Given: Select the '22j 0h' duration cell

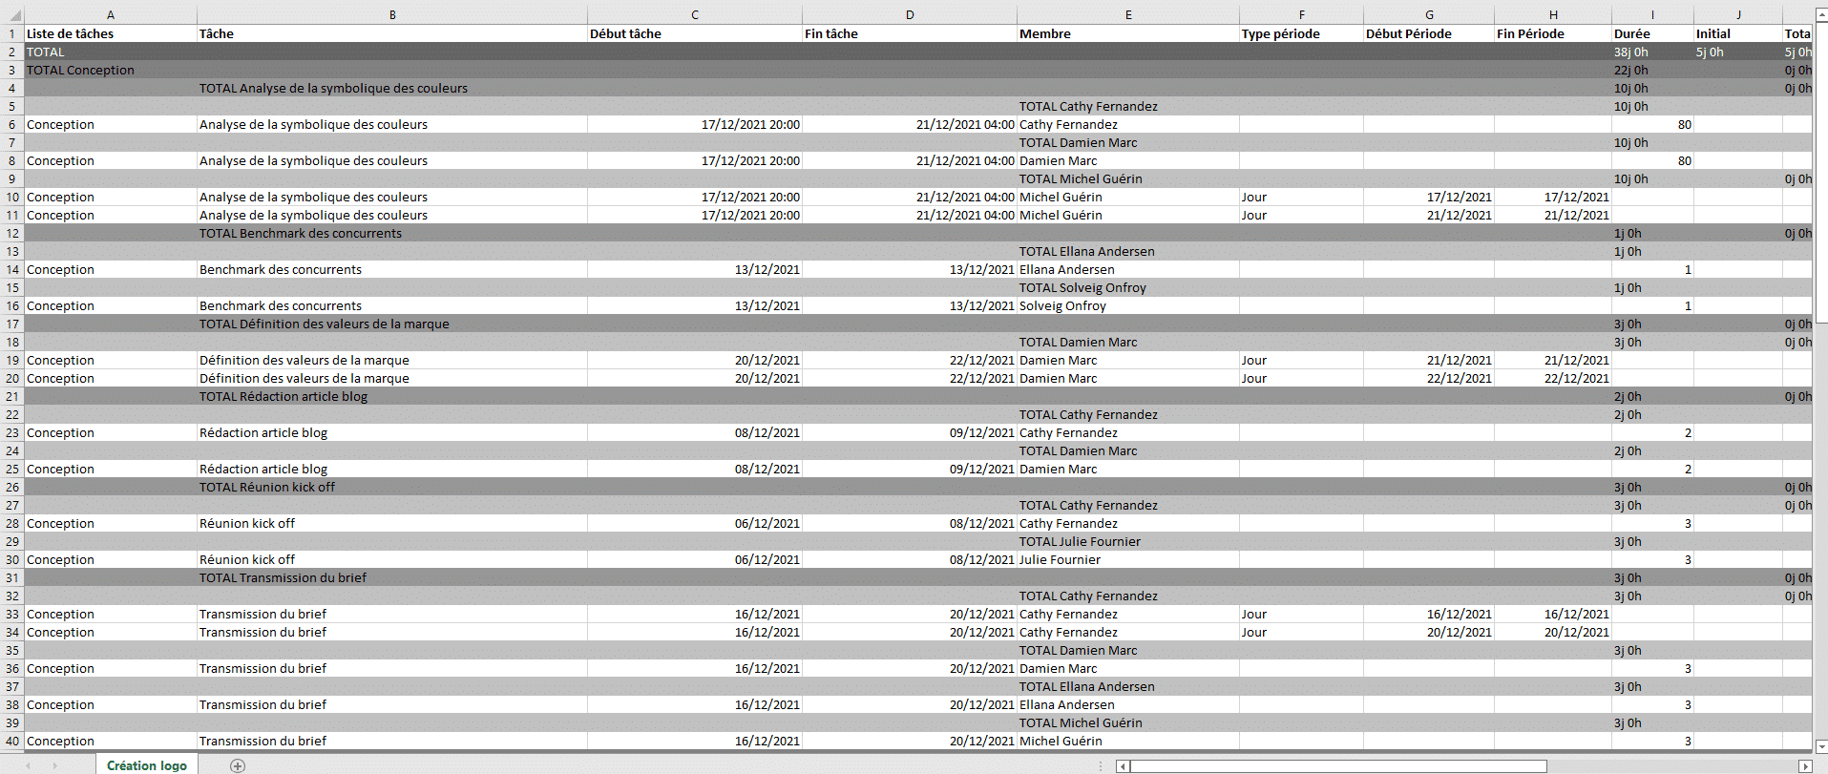Looking at the screenshot, I should point(1653,70).
